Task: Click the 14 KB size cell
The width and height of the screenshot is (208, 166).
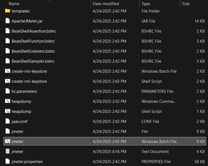Action: click(x=200, y=21)
